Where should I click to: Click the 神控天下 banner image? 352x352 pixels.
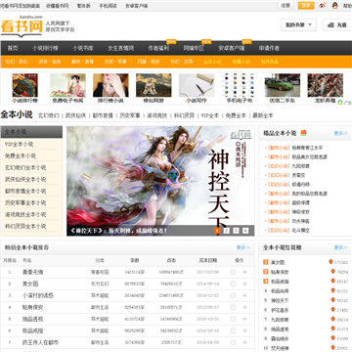pyautogui.click(x=160, y=181)
